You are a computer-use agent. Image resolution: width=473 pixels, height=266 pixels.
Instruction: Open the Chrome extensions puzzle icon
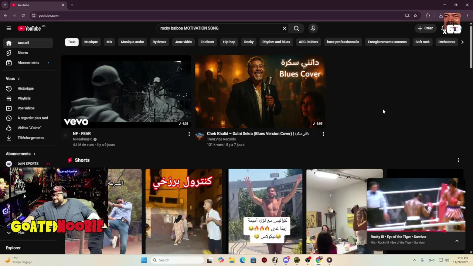[x=428, y=16]
